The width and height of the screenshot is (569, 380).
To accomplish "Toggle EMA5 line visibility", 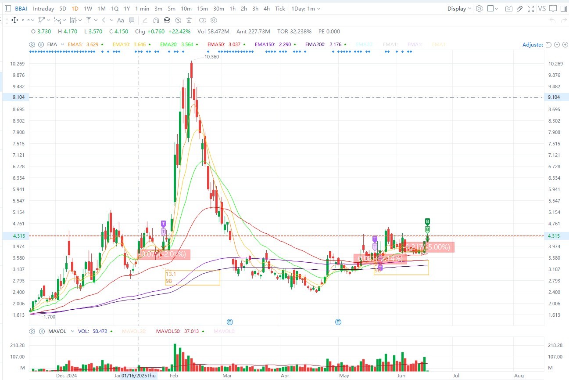I will point(84,44).
